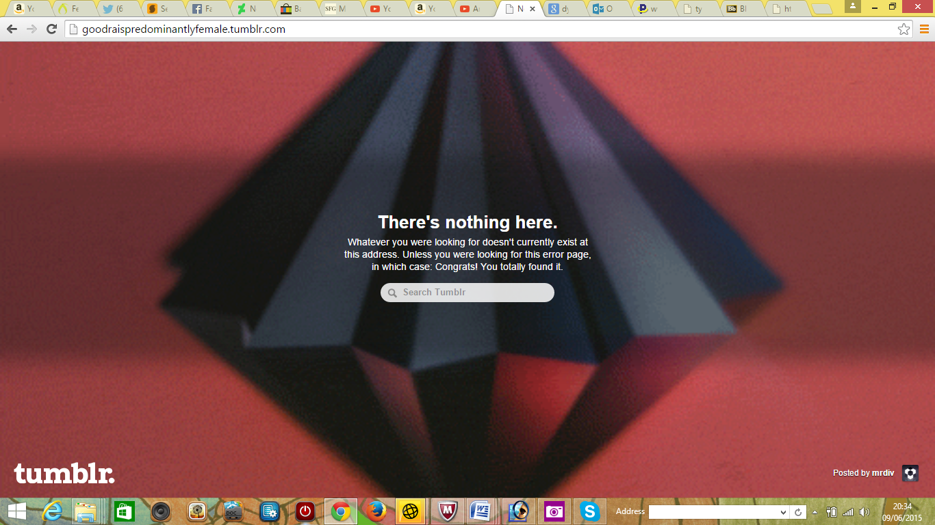The height and width of the screenshot is (525, 935).
Task: Reload the current Tumblr page
Action: [51, 29]
